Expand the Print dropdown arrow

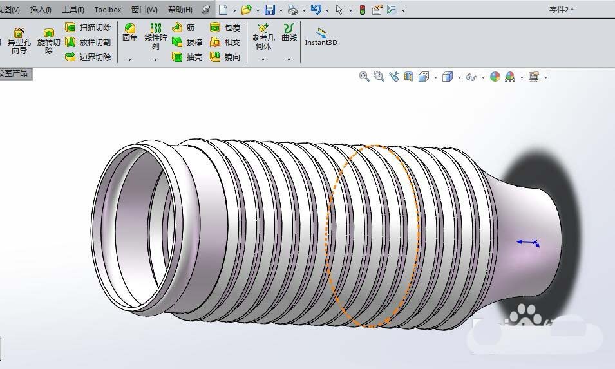pyautogui.click(x=304, y=10)
